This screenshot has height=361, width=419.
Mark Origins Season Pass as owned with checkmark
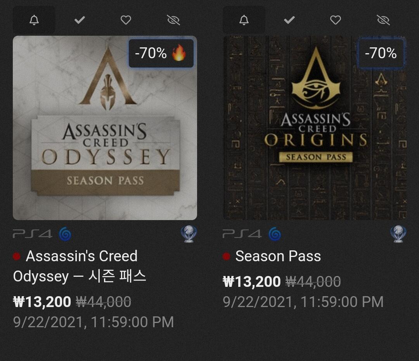[289, 20]
